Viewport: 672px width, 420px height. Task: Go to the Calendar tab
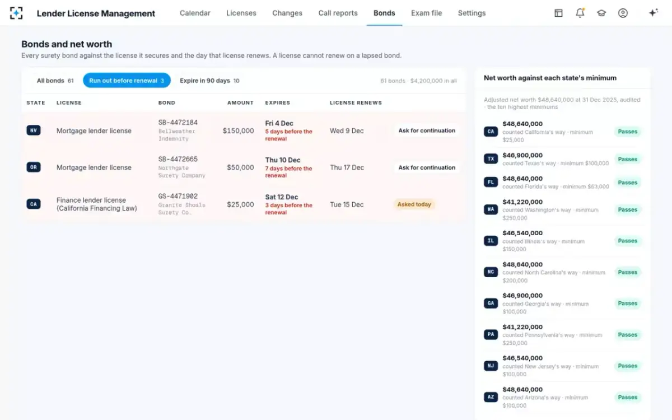195,13
